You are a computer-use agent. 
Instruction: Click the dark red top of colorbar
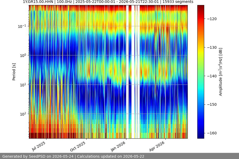200,7
